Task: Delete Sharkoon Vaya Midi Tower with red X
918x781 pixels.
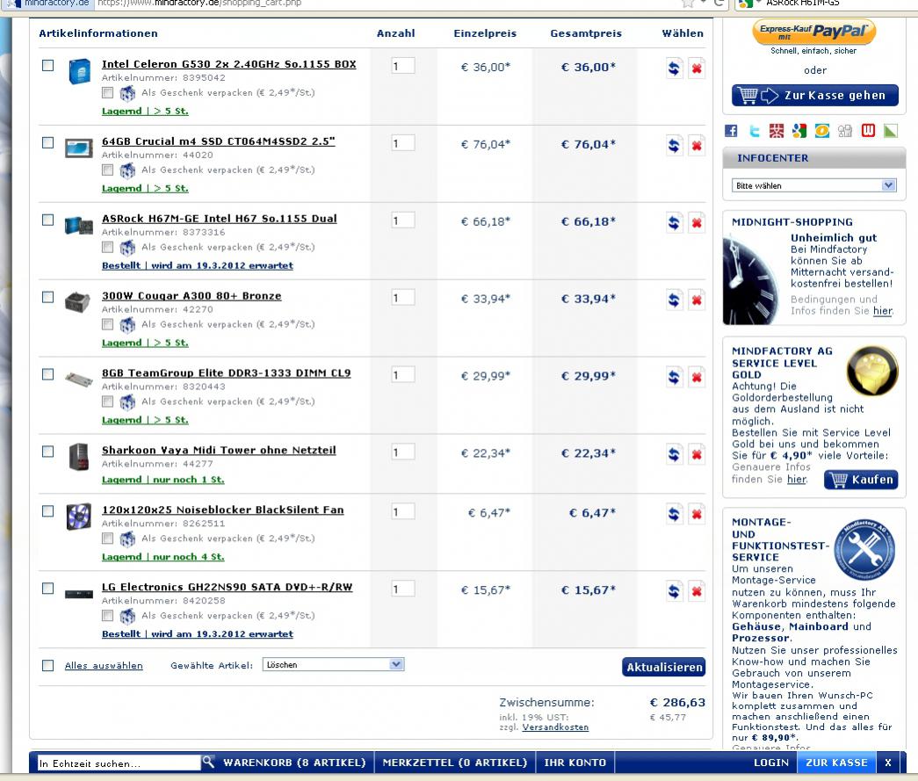Action: pyautogui.click(x=697, y=455)
